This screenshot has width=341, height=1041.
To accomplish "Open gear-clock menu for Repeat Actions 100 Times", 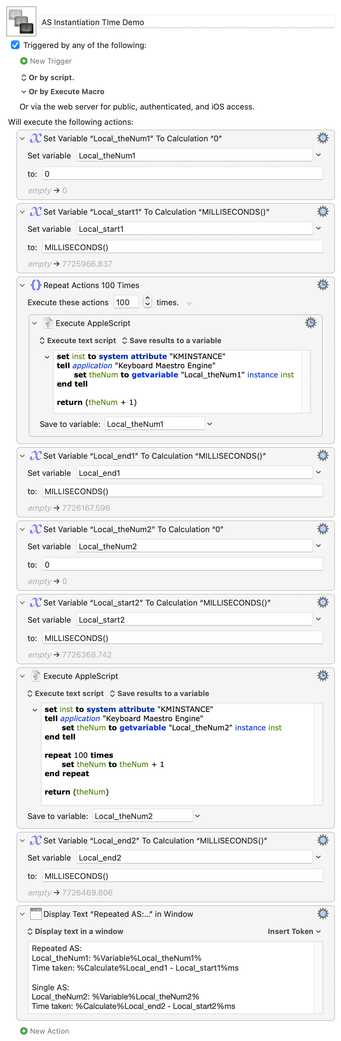I will pyautogui.click(x=322, y=285).
